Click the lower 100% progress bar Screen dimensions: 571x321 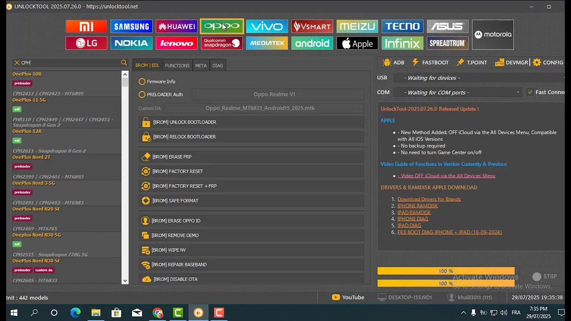(446, 283)
